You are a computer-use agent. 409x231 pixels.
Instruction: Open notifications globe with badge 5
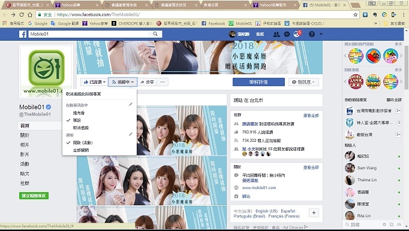coord(297,34)
